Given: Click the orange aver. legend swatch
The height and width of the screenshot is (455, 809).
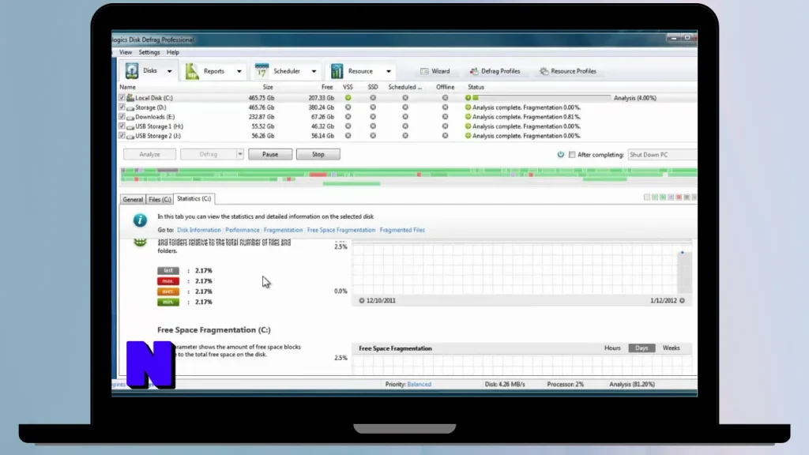Looking at the screenshot, I should [168, 291].
